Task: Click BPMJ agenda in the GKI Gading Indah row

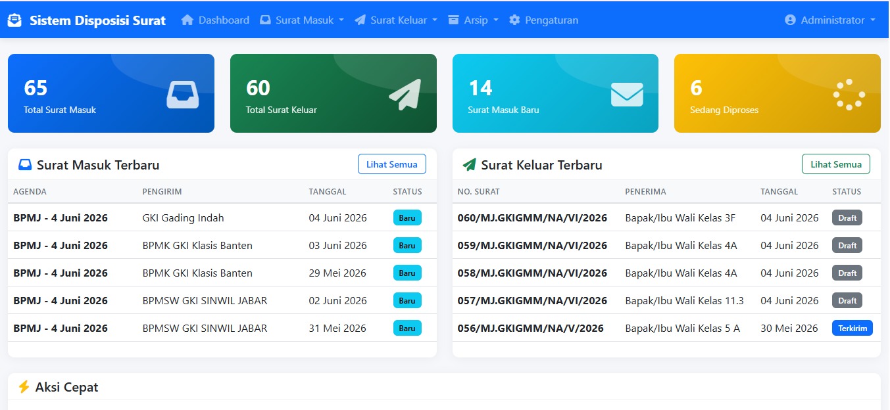Action: [x=61, y=218]
